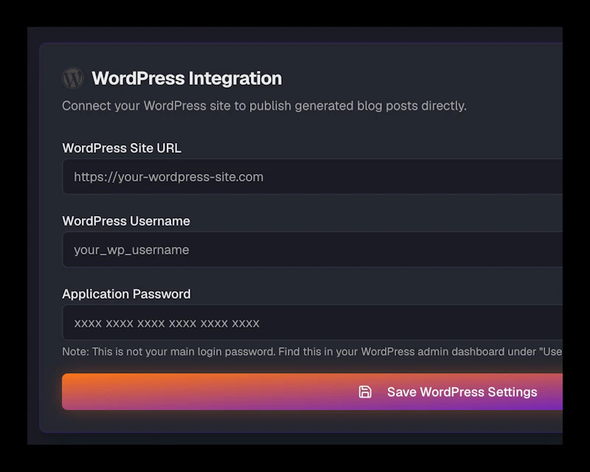Click the floppy disk save icon
This screenshot has width=590, height=472.
pyautogui.click(x=364, y=392)
